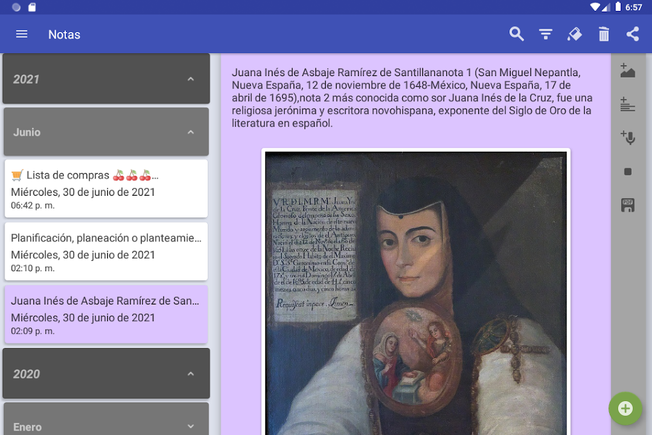Tap the 6:57 clock
The image size is (652, 435).
(x=633, y=7)
